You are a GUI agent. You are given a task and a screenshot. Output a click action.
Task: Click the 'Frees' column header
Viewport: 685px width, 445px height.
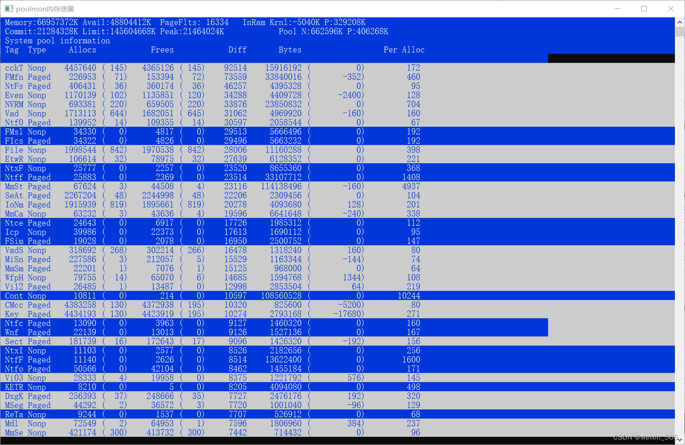click(162, 50)
